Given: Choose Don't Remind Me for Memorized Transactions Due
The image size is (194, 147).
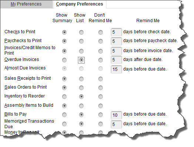Looking at the screenshot, I should pyautogui.click(x=101, y=124).
